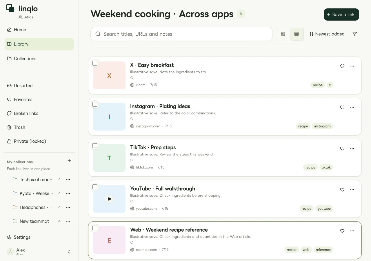The width and height of the screenshot is (371, 261).
Task: Open the Unsorted inbox
Action: (39, 86)
